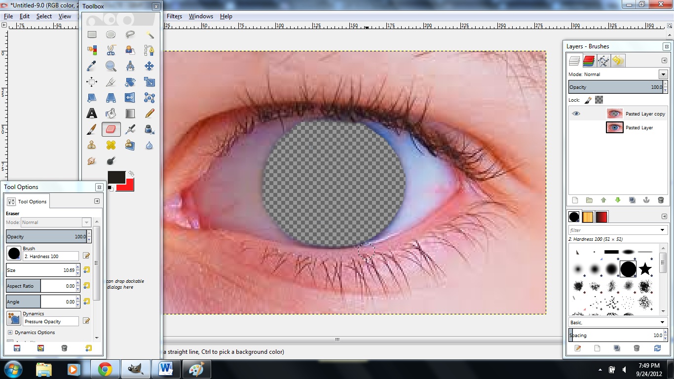Select the Cage Transform tool

(150, 98)
